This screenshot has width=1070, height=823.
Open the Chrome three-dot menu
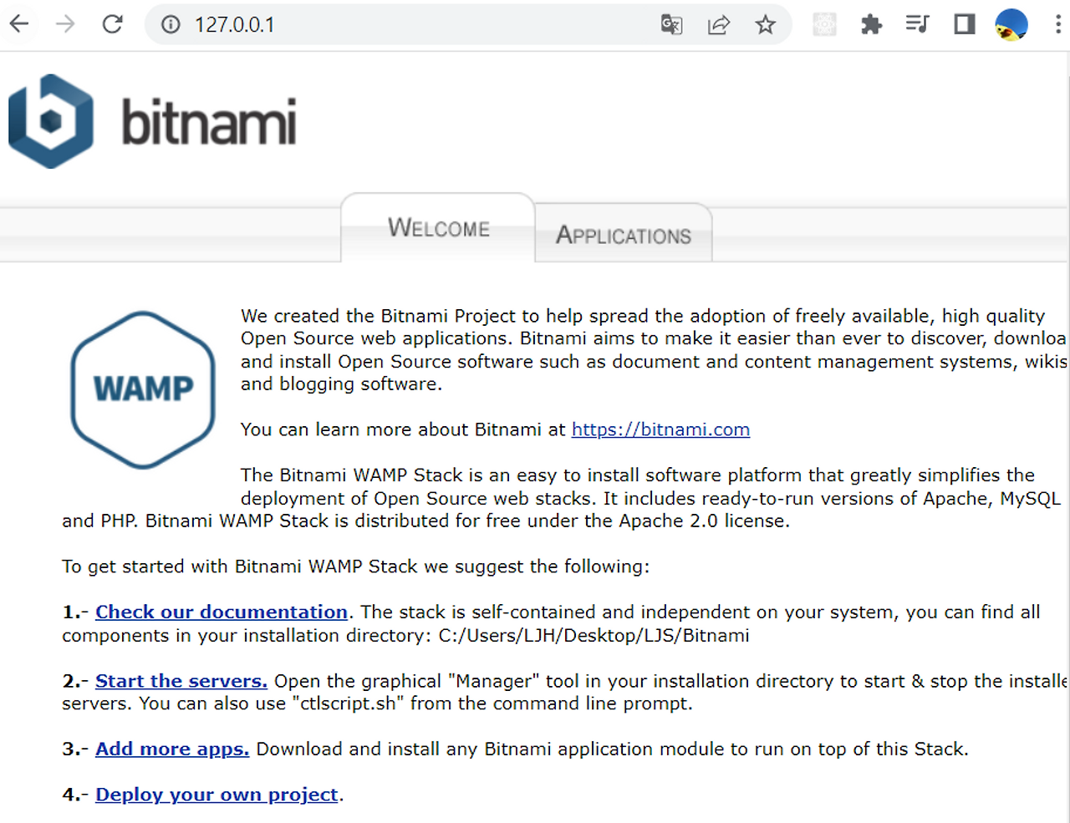(1058, 24)
